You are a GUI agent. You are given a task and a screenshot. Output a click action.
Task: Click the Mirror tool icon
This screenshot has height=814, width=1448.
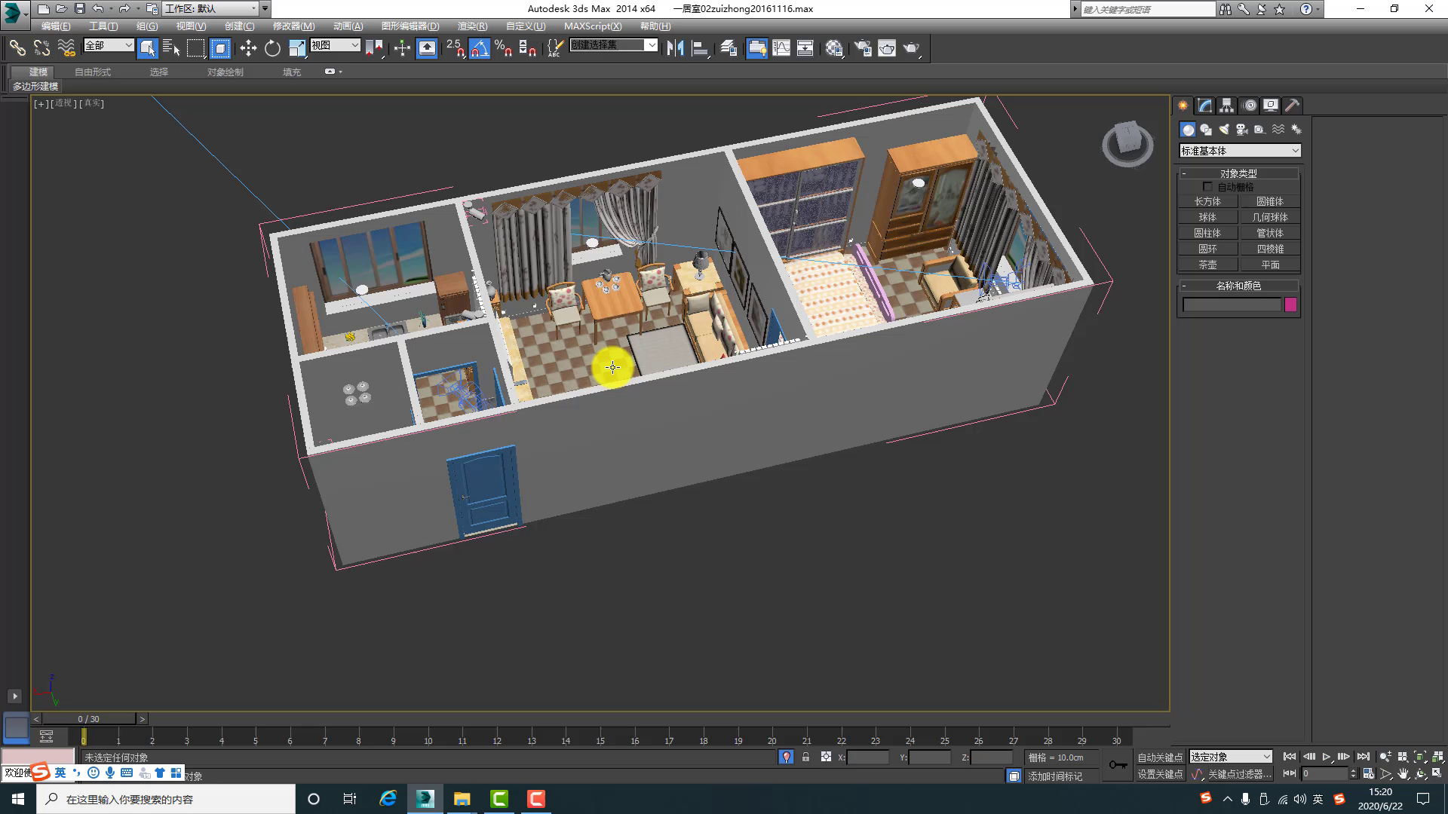(675, 48)
